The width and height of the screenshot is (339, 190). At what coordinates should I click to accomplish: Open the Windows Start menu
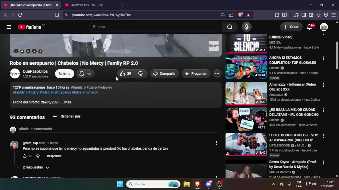click(120, 184)
